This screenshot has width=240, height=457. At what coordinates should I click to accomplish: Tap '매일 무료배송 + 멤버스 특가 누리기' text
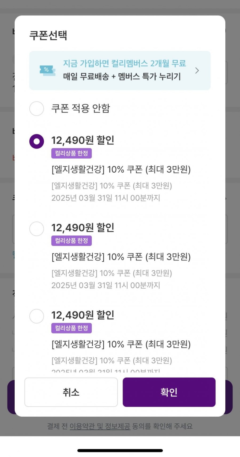(x=122, y=77)
